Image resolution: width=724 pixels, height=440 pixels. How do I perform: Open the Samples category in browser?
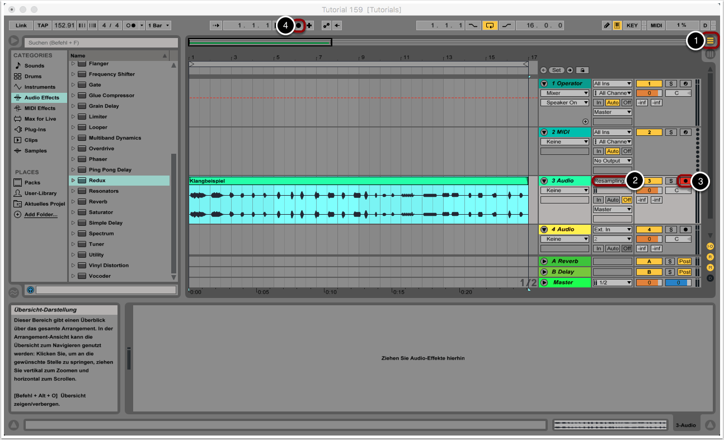35,151
